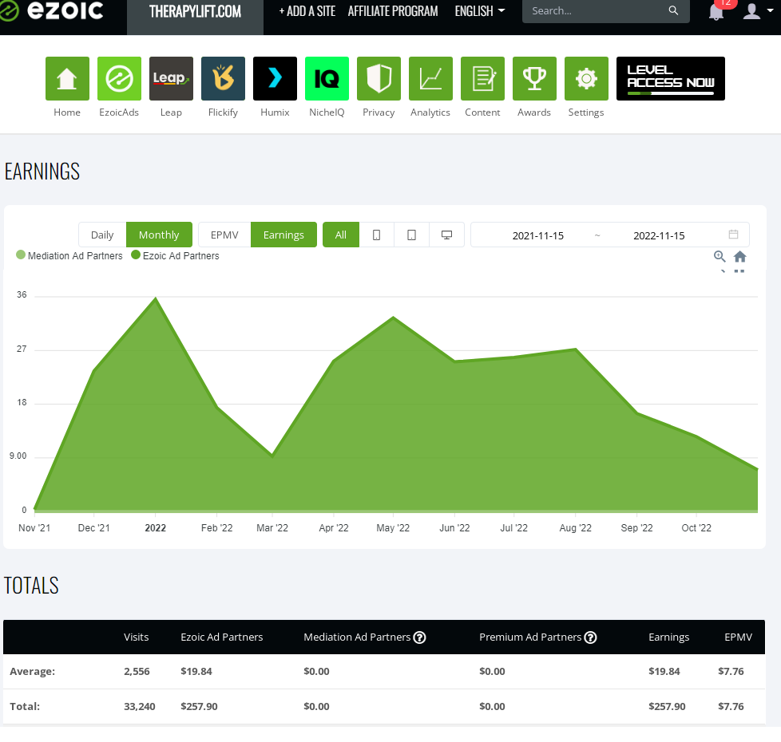Viewport: 781px width, 742px height.
Task: Open the THERAPYLIFT.COM site selector
Action: tap(195, 11)
